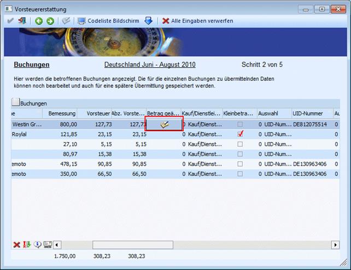Viewport: 351px width, 270px height.
Task: Click the edit icon in the highlighted cell
Action: [x=164, y=125]
